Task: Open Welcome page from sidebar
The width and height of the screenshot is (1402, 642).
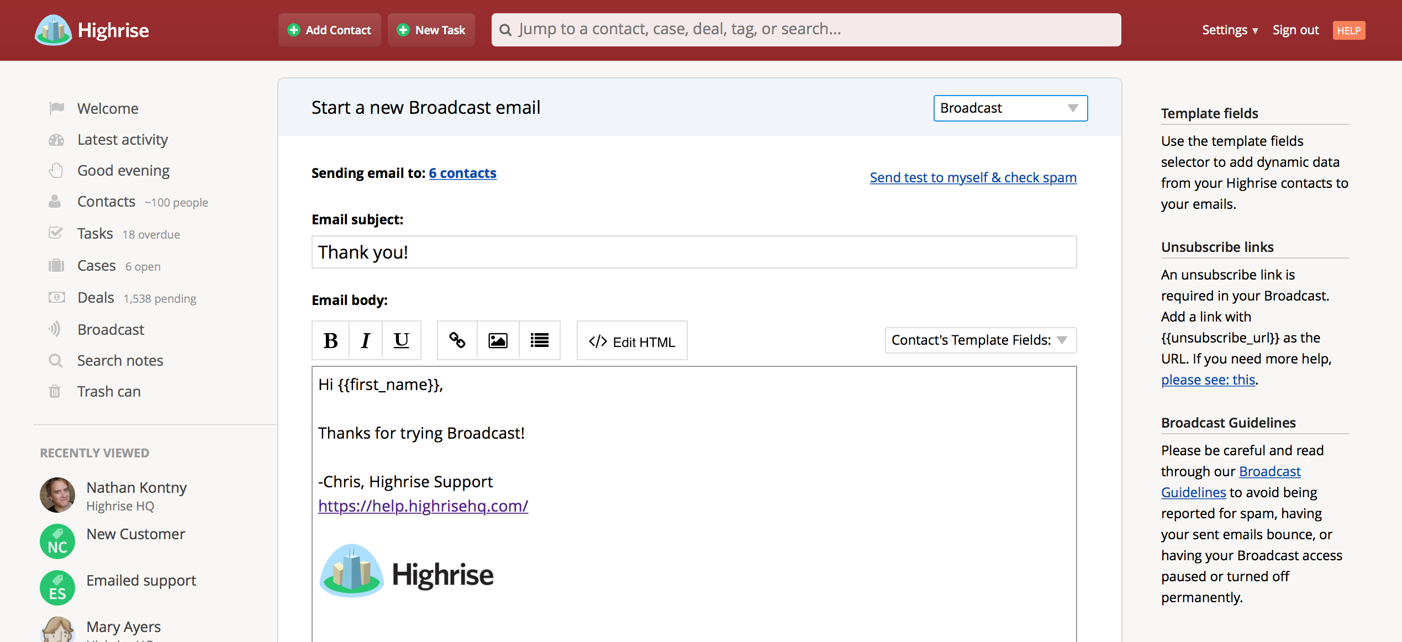Action: [x=108, y=108]
